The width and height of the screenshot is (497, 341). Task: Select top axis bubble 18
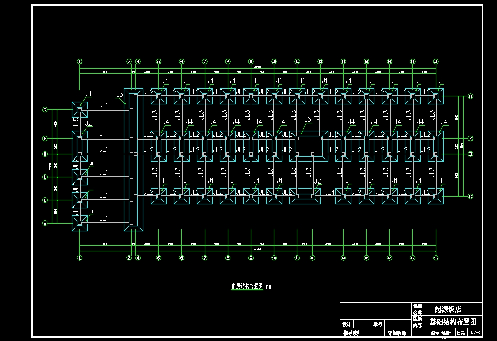tap(436, 62)
